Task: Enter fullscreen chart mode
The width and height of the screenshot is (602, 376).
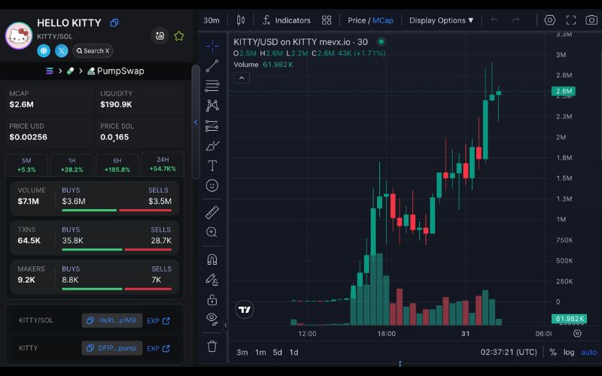Action: (x=571, y=20)
